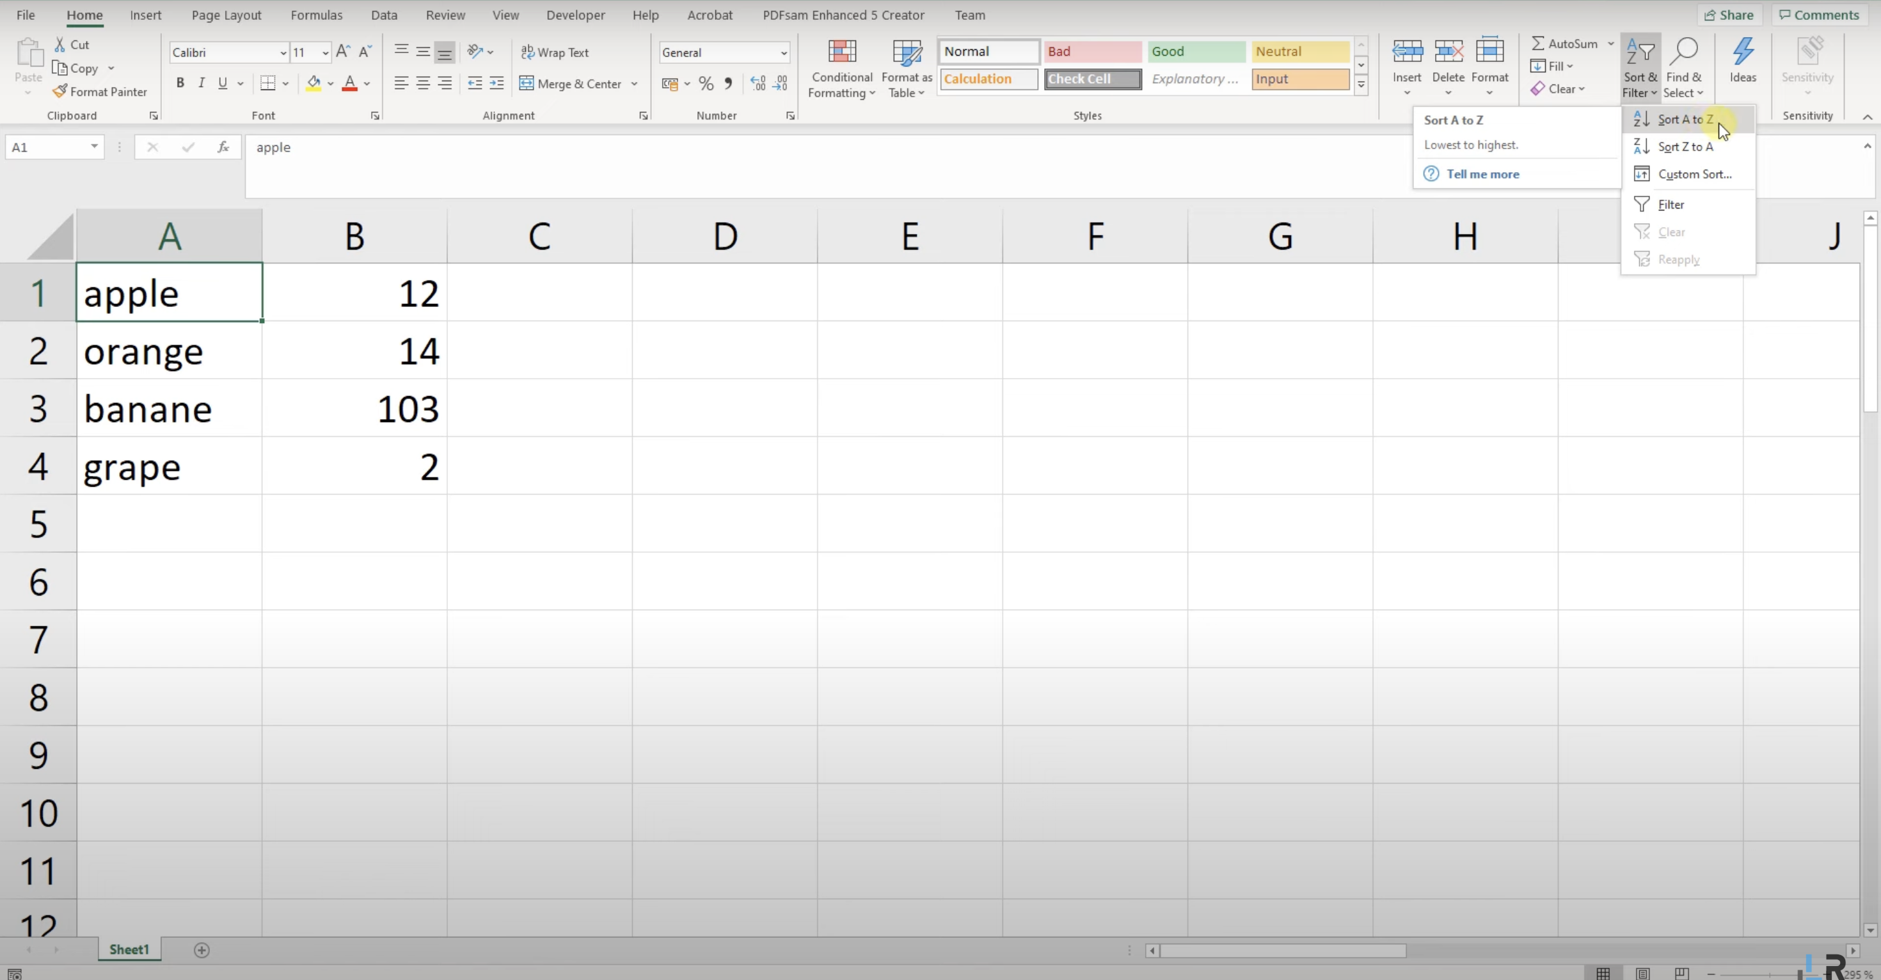The width and height of the screenshot is (1881, 980).
Task: Open the Comments pane
Action: (x=1818, y=15)
